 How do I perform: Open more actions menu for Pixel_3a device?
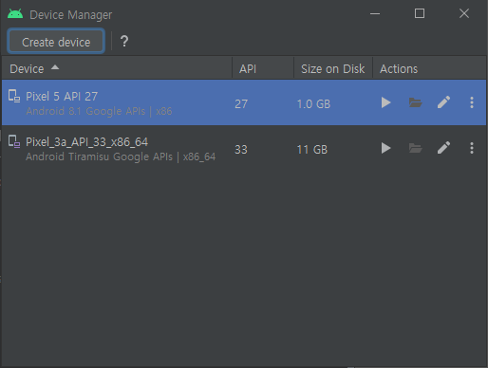pos(472,148)
